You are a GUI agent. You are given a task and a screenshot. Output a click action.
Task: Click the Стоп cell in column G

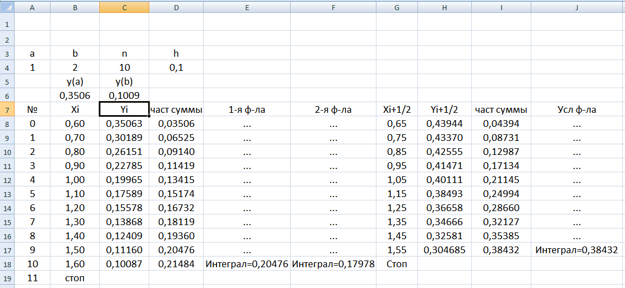pos(397,264)
